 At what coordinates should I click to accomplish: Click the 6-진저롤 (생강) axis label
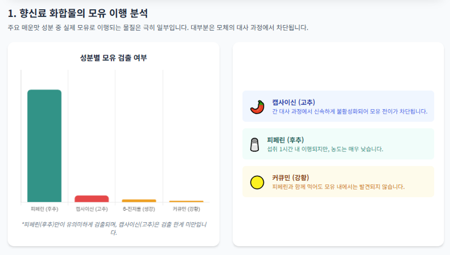(139, 209)
